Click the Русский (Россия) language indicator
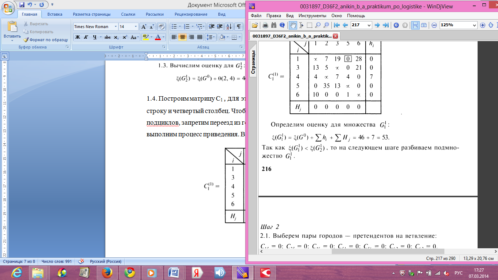498x280 pixels. pyautogui.click(x=106, y=261)
